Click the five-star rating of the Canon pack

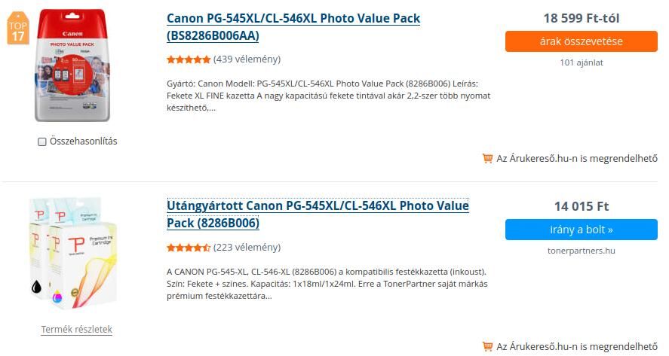coord(189,59)
